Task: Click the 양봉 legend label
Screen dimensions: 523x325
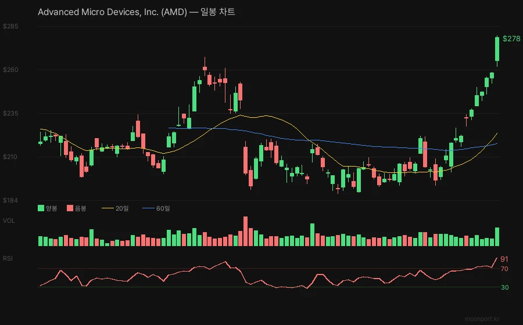Action: [x=52, y=208]
